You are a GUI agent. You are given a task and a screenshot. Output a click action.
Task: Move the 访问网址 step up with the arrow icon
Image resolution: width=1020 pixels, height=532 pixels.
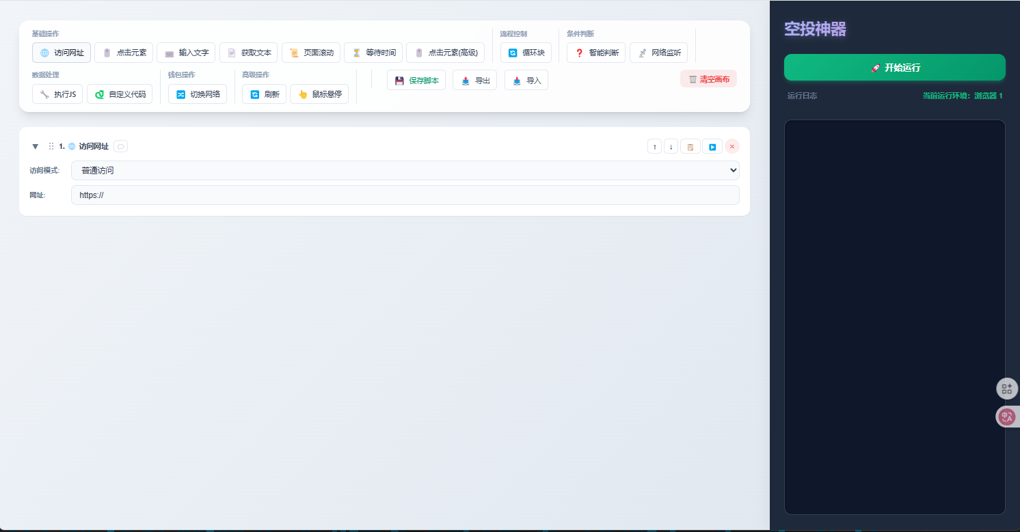tap(654, 146)
